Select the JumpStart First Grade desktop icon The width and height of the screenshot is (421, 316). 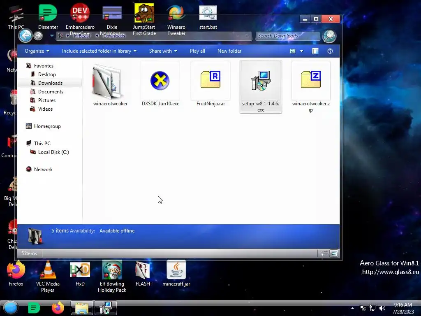pos(144,19)
